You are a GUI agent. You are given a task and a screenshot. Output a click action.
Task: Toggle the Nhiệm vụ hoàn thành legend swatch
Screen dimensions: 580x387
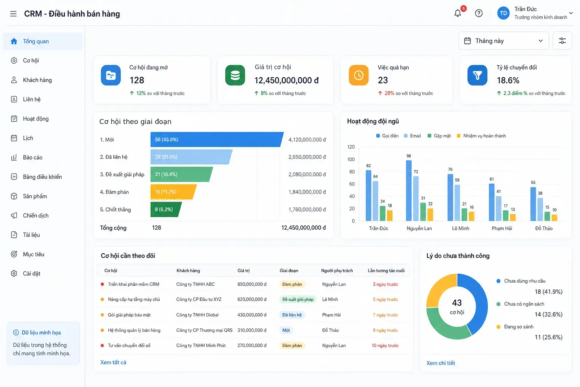[459, 136]
